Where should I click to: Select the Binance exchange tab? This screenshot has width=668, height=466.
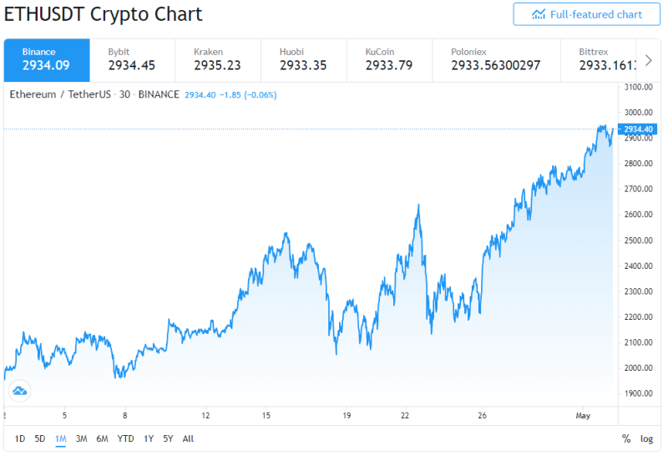click(x=47, y=60)
